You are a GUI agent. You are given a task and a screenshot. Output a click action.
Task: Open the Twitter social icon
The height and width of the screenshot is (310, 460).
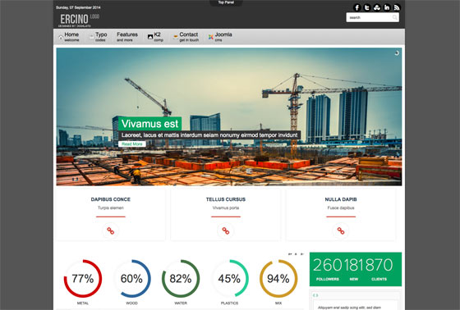(x=367, y=7)
